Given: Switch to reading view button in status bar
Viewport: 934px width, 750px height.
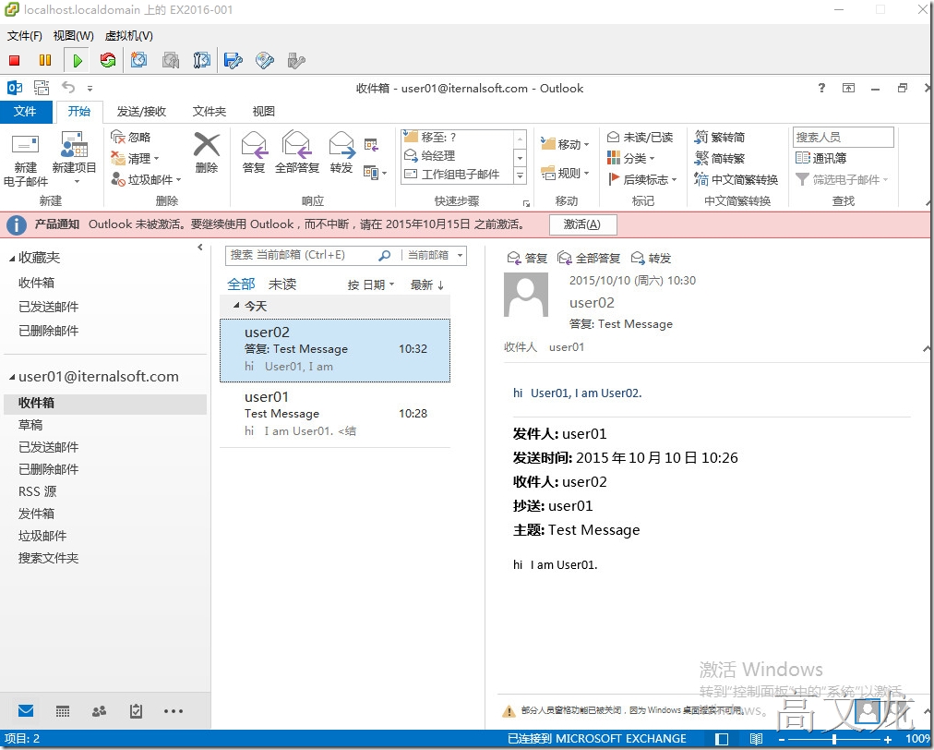Looking at the screenshot, I should [x=756, y=739].
